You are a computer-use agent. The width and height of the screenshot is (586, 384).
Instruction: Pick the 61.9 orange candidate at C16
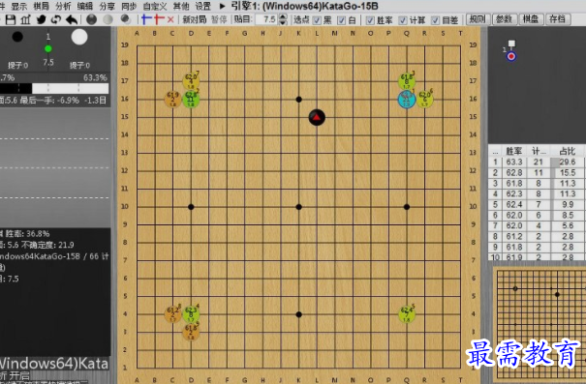[172, 100]
